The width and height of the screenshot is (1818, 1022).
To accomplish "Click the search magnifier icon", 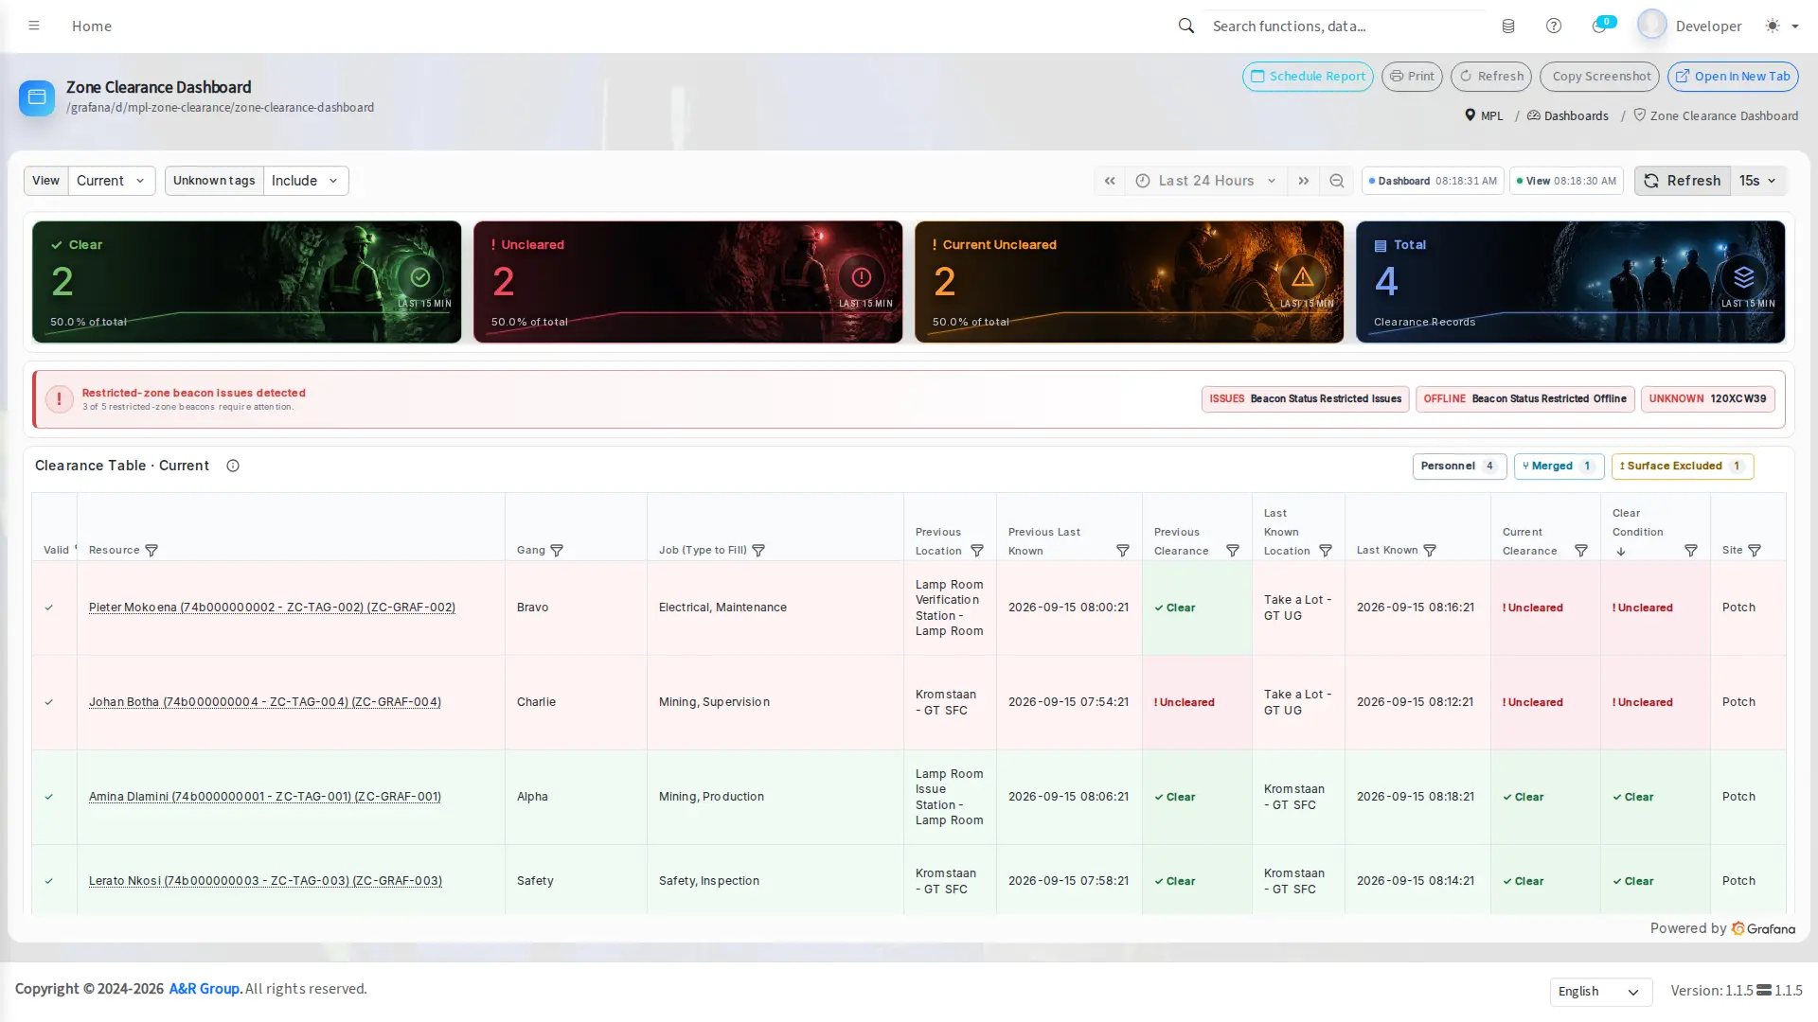I will [x=1185, y=26].
